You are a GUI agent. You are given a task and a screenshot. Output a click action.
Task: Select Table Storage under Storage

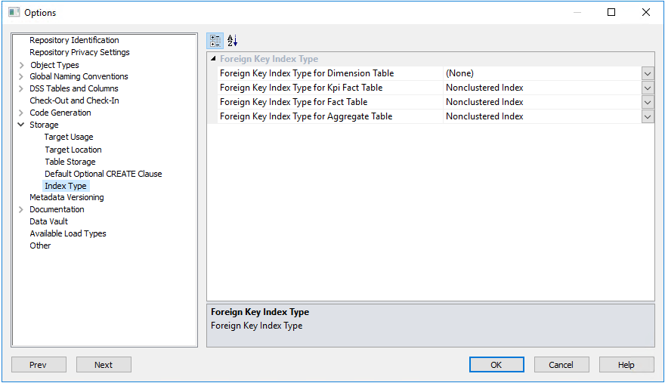pos(70,162)
